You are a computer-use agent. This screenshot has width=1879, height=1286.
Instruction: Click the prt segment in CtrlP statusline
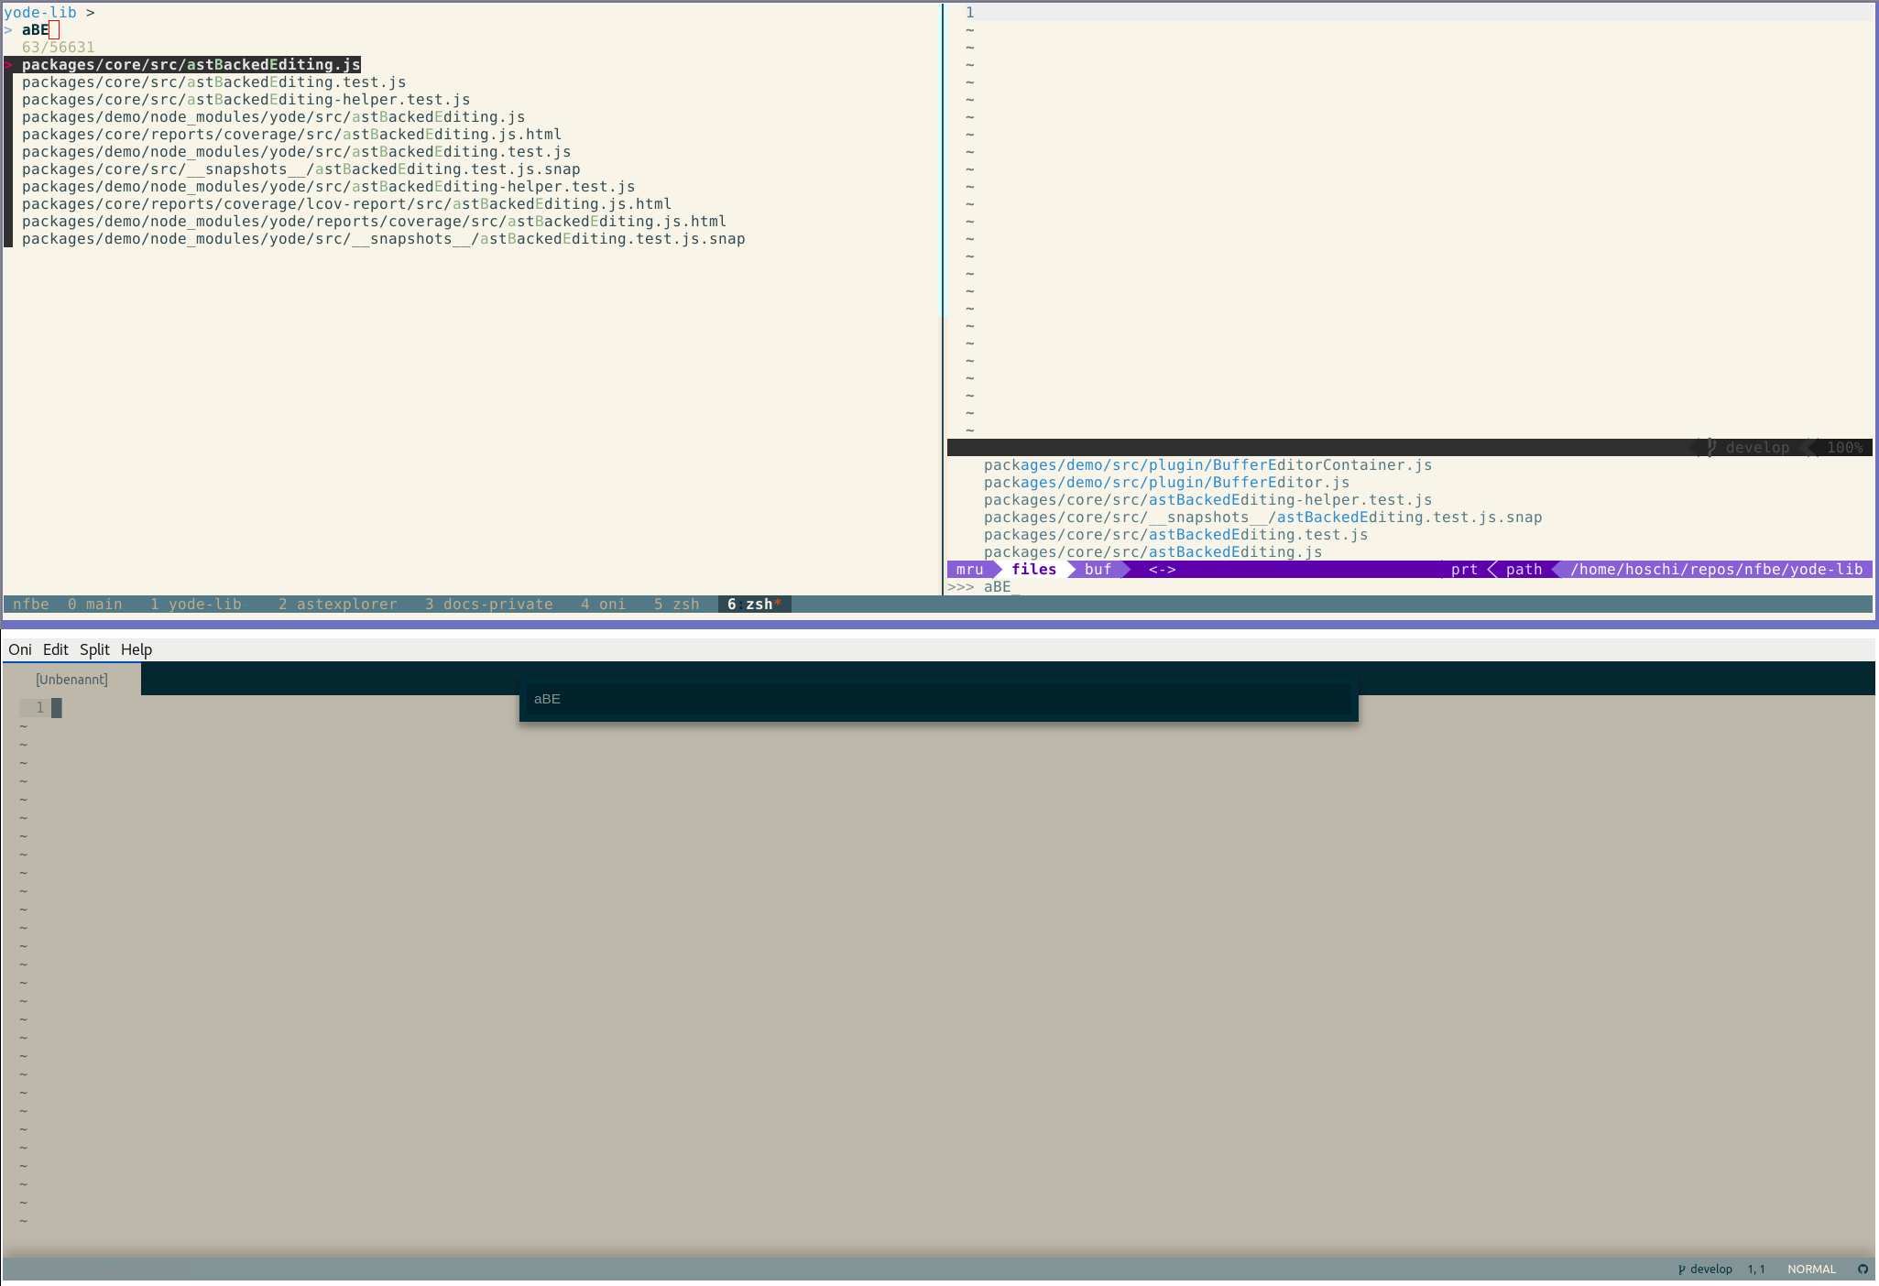[1464, 569]
